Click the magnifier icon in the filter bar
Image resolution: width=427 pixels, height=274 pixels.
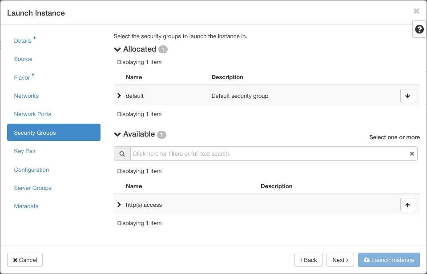click(x=122, y=153)
